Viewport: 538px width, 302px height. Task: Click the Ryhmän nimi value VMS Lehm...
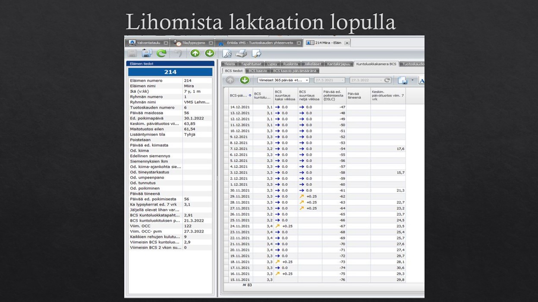(x=196, y=102)
